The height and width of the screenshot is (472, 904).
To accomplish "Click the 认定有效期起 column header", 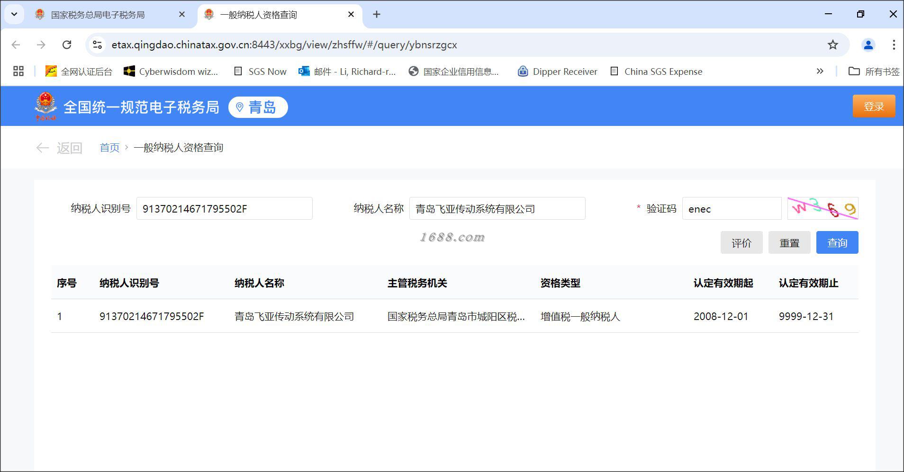I will (x=723, y=283).
